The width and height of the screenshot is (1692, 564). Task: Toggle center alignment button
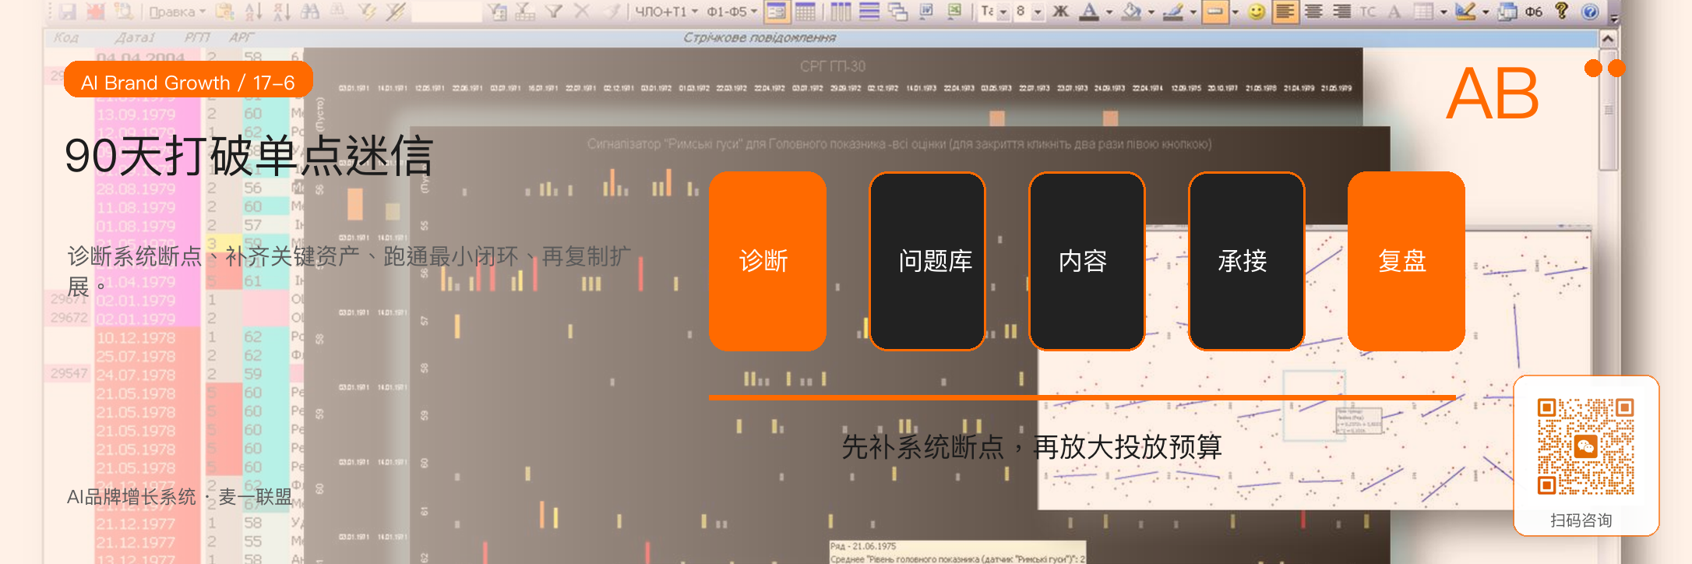[x=1313, y=11]
